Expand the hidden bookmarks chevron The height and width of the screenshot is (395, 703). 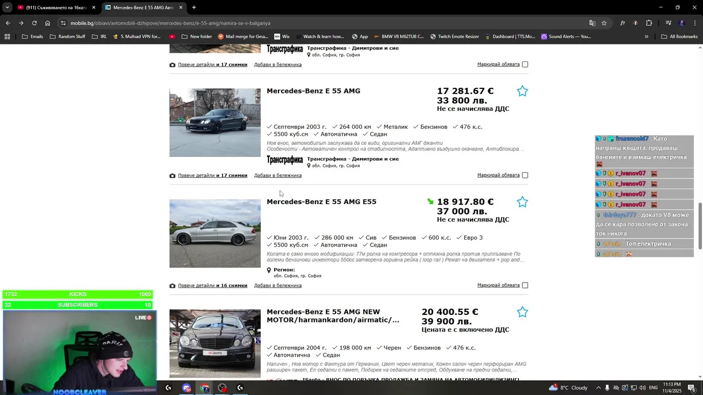[646, 37]
